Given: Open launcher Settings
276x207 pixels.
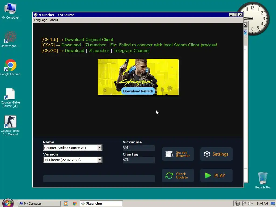Looking at the screenshot, I should pos(216,154).
